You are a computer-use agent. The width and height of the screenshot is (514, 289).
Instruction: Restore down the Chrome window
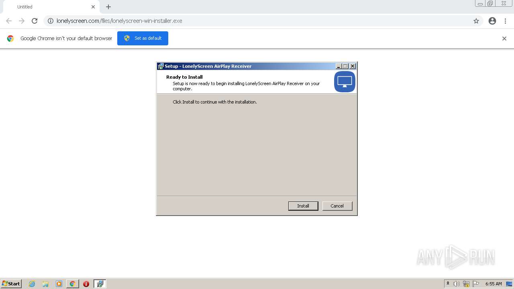coord(490,4)
